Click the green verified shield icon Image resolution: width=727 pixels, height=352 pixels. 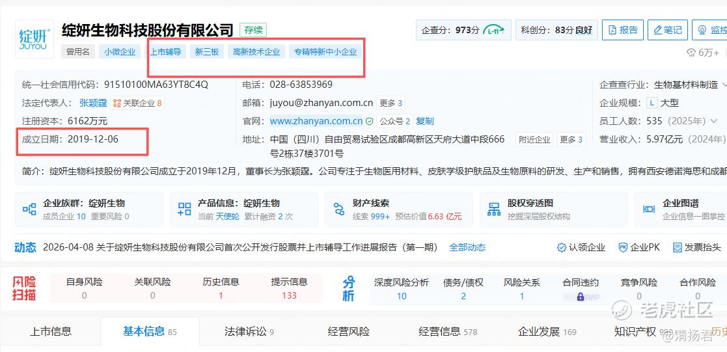(x=369, y=122)
